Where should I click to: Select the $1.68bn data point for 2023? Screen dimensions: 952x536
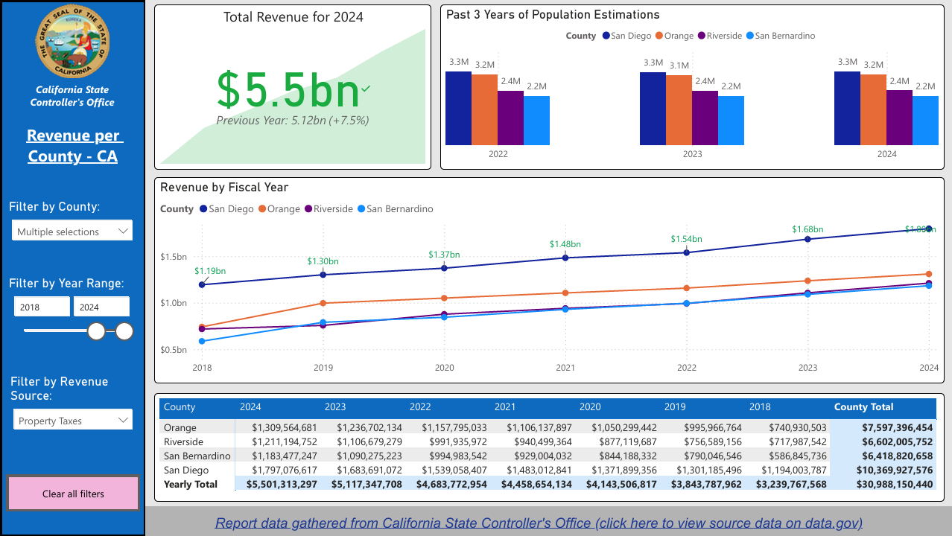(x=807, y=240)
